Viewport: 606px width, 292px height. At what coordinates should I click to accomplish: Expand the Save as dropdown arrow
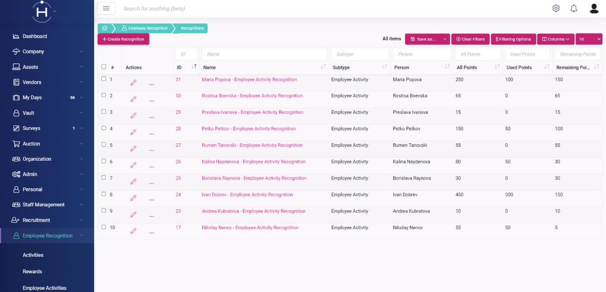tap(445, 39)
